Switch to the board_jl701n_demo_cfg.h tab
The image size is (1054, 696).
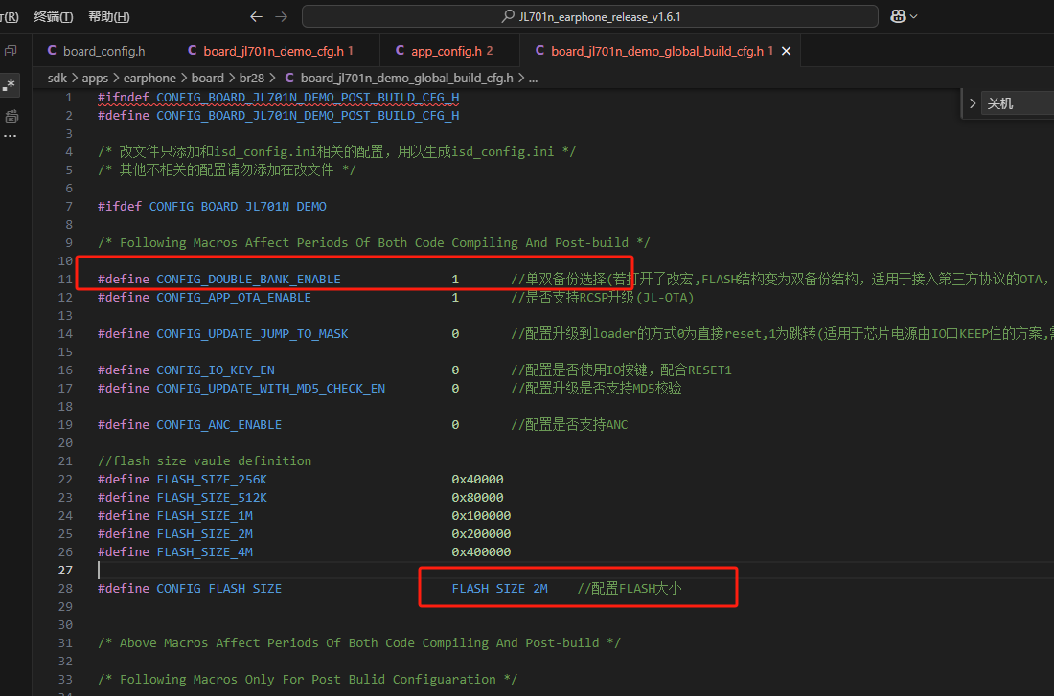(x=276, y=51)
